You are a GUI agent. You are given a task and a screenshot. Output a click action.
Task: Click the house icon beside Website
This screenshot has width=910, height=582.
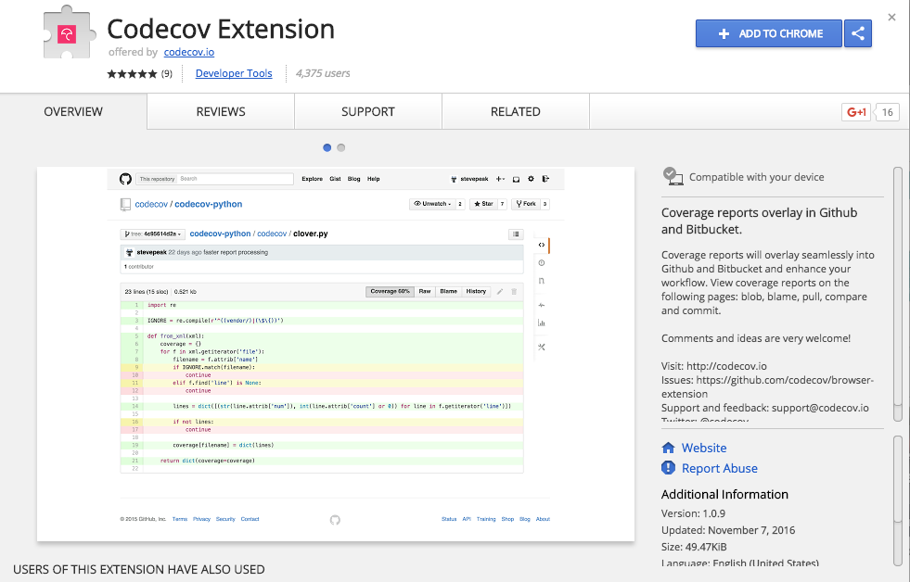coord(668,448)
